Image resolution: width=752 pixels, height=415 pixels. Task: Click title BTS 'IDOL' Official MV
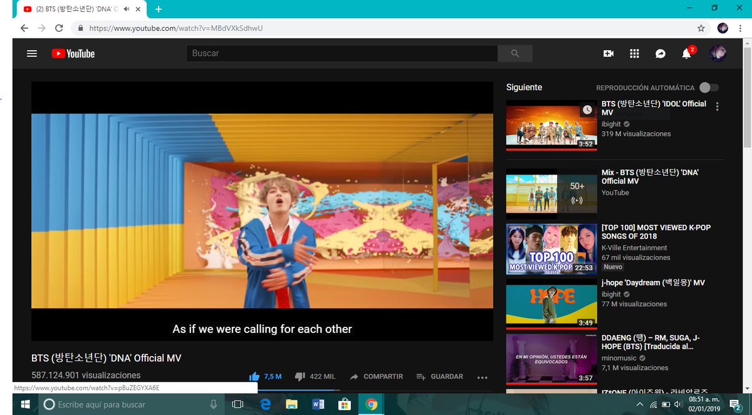click(x=654, y=108)
